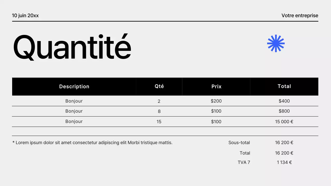The image size is (331, 186).
Task: Click the Votre entreprise text
Action: (300, 16)
